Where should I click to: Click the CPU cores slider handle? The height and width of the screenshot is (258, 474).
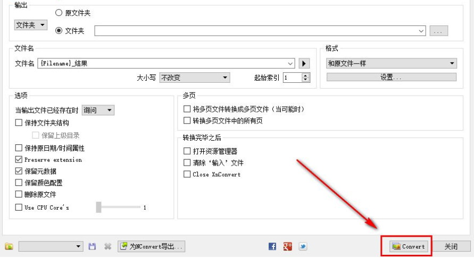pos(98,208)
